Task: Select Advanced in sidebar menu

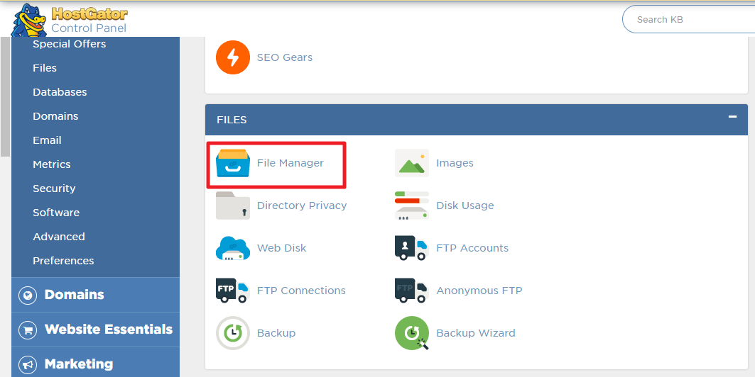Action: pos(59,236)
